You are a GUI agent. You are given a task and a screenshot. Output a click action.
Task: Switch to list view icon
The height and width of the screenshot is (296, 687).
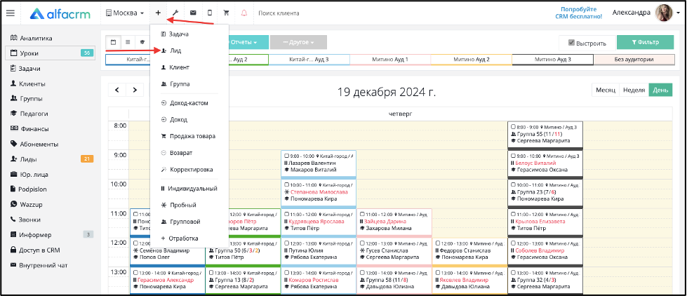click(128, 43)
